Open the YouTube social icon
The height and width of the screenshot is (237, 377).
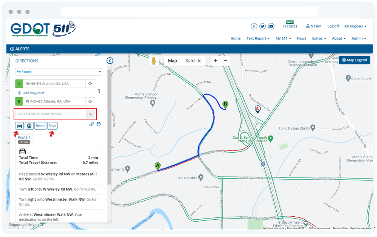pos(271,26)
